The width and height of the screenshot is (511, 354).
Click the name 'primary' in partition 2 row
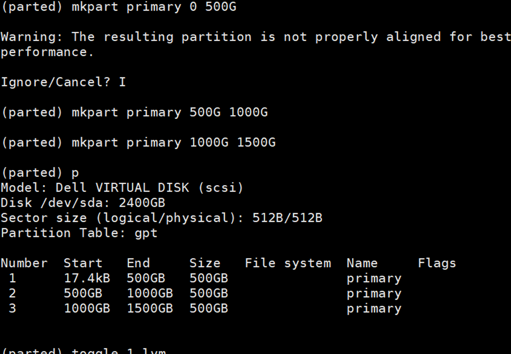point(374,294)
